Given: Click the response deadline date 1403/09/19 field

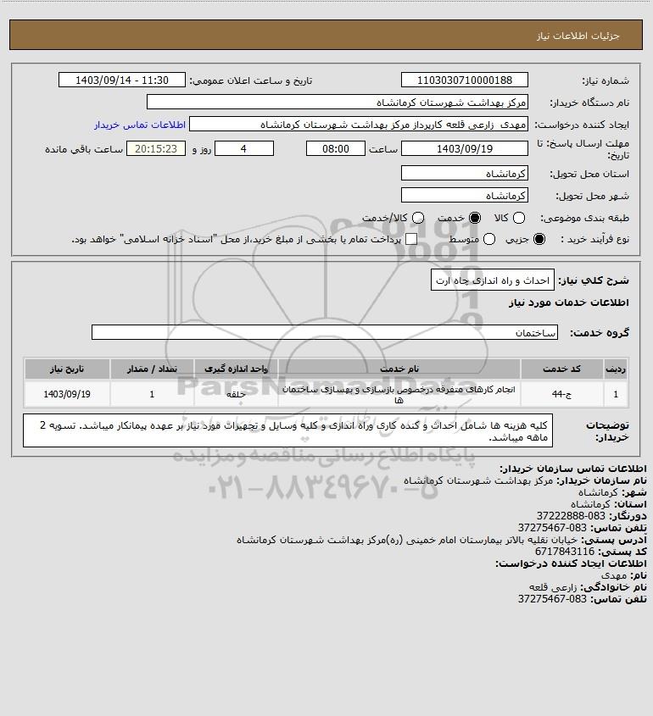Looking at the screenshot, I should point(464,148).
